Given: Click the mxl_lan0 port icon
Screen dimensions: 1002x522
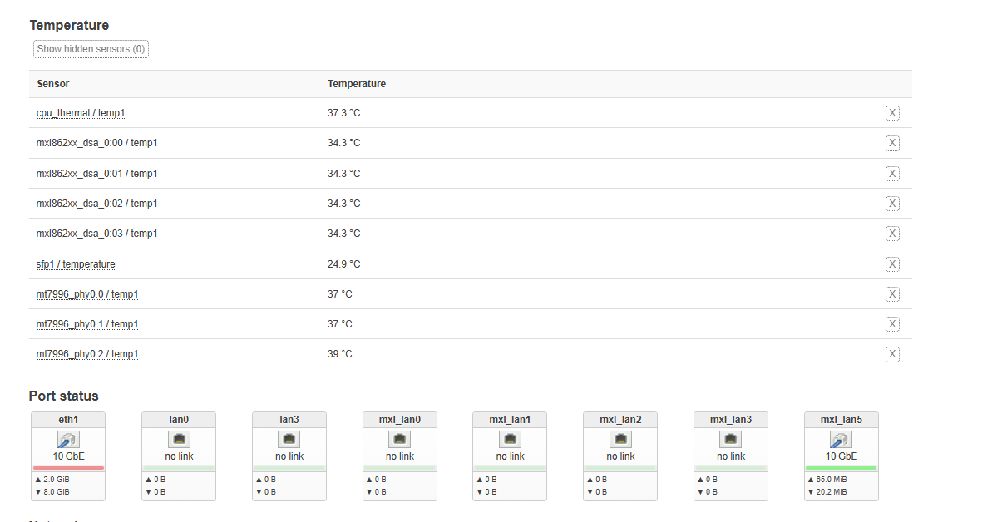Looking at the screenshot, I should (x=400, y=440).
